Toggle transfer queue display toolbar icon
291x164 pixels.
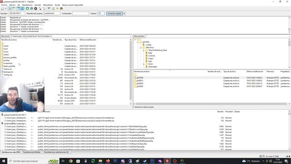tap(22, 9)
